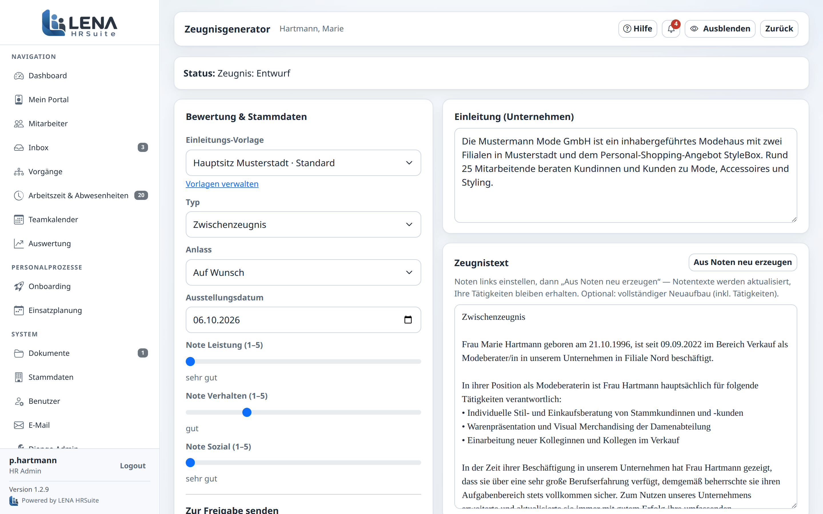Click the Hilfe button
The width and height of the screenshot is (823, 514).
click(638, 29)
